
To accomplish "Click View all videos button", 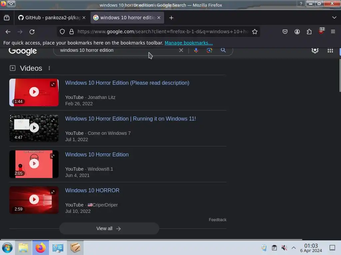I will point(109,228).
